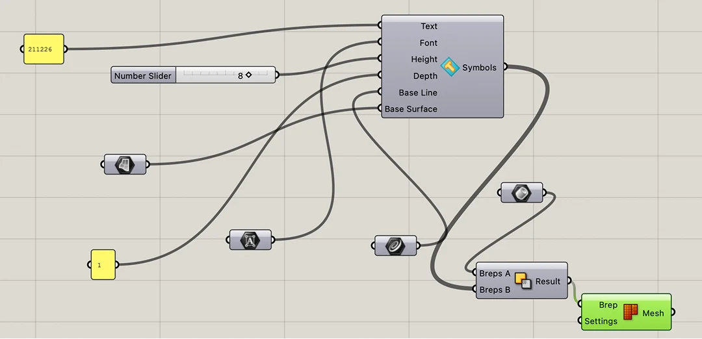Select the Number Slider label
The image size is (702, 339).
pyautogui.click(x=143, y=75)
